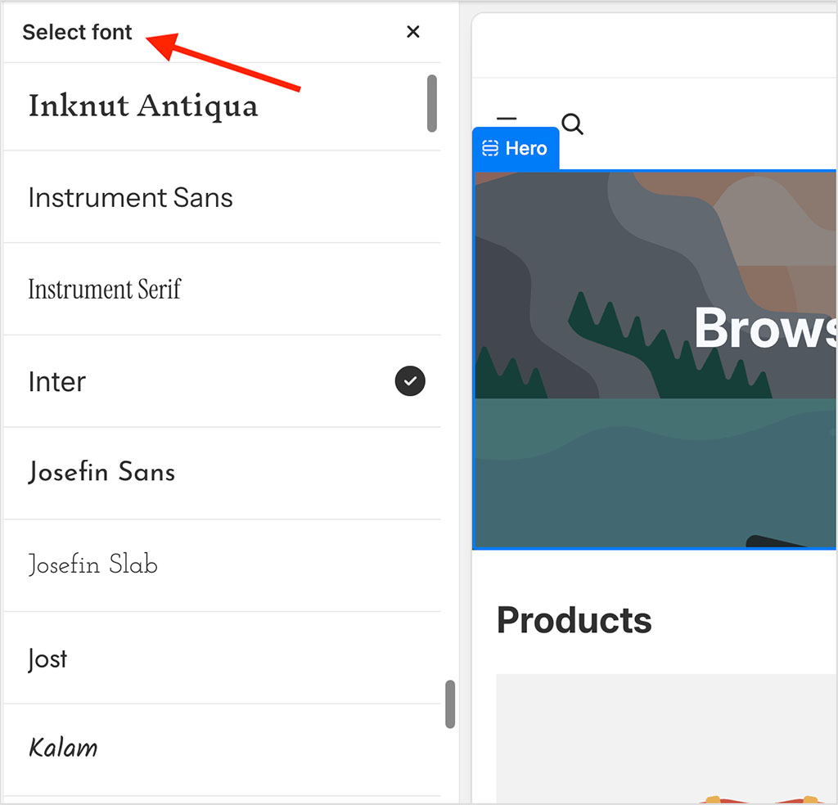Image resolution: width=838 pixels, height=805 pixels.
Task: Click the Products heading in the preview
Action: click(574, 619)
